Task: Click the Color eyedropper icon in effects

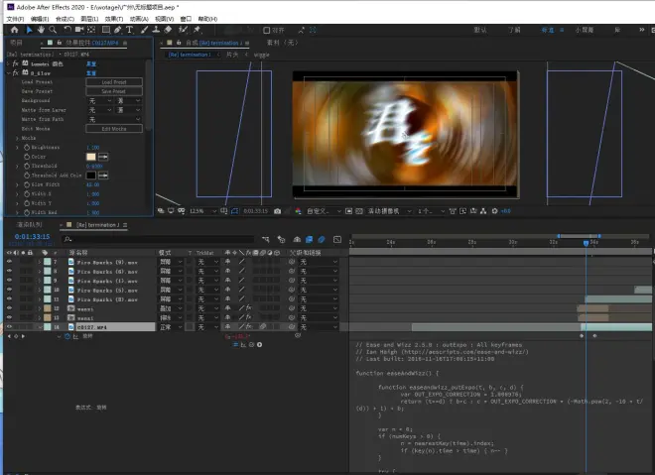Action: [x=102, y=156]
